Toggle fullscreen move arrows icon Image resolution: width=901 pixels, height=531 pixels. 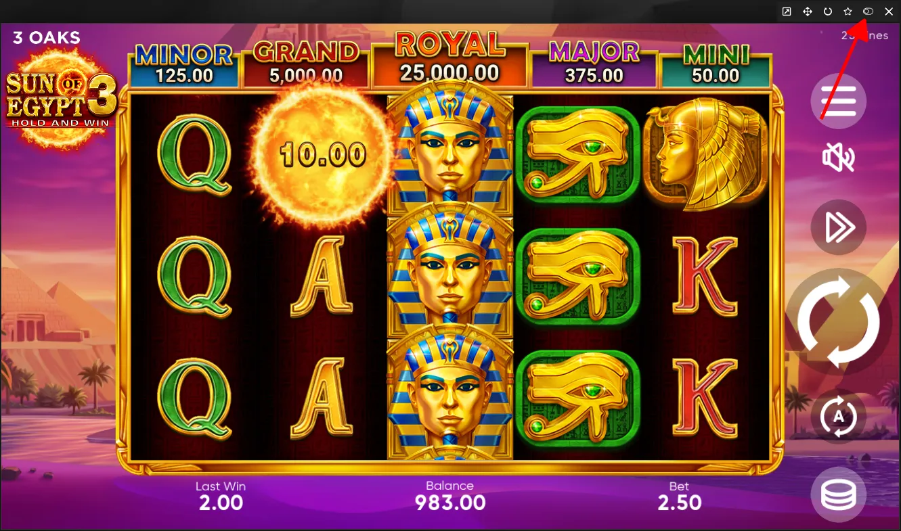tap(807, 11)
